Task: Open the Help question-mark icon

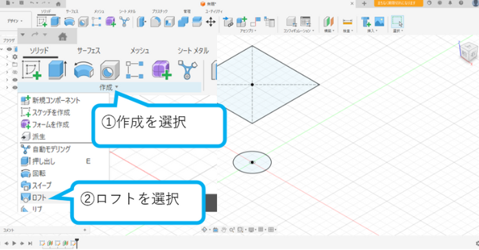Action: 460,3
